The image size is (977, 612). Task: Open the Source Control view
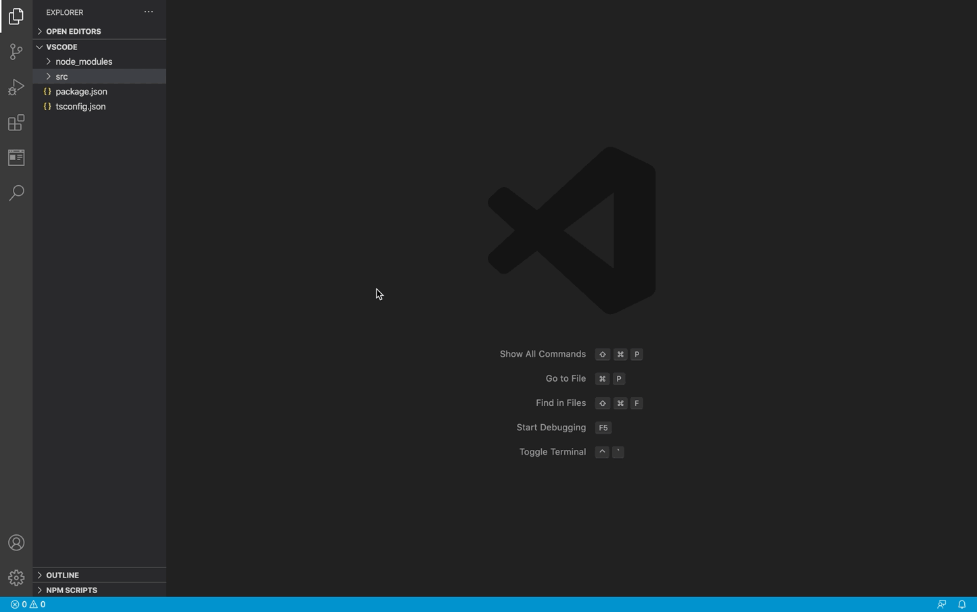click(16, 52)
